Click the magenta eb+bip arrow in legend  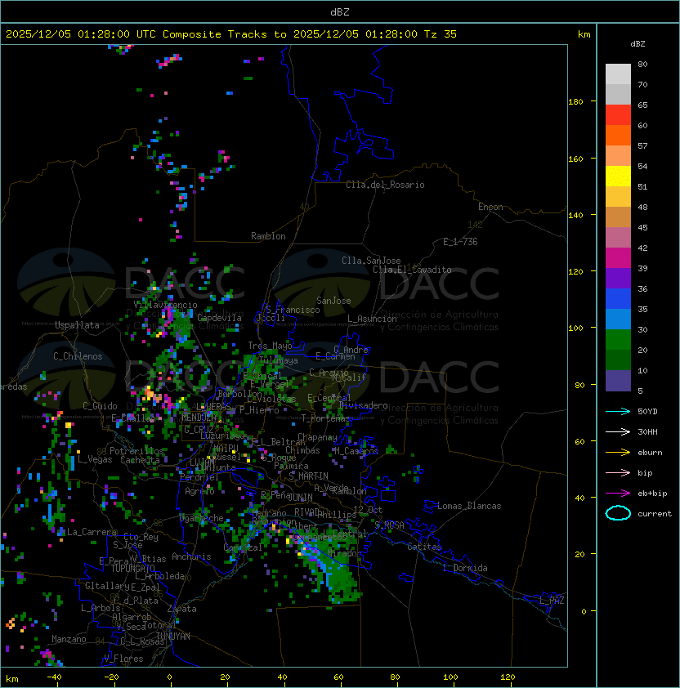618,494
